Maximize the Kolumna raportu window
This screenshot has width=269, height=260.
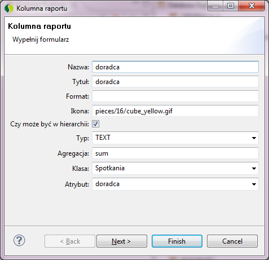pos(231,6)
